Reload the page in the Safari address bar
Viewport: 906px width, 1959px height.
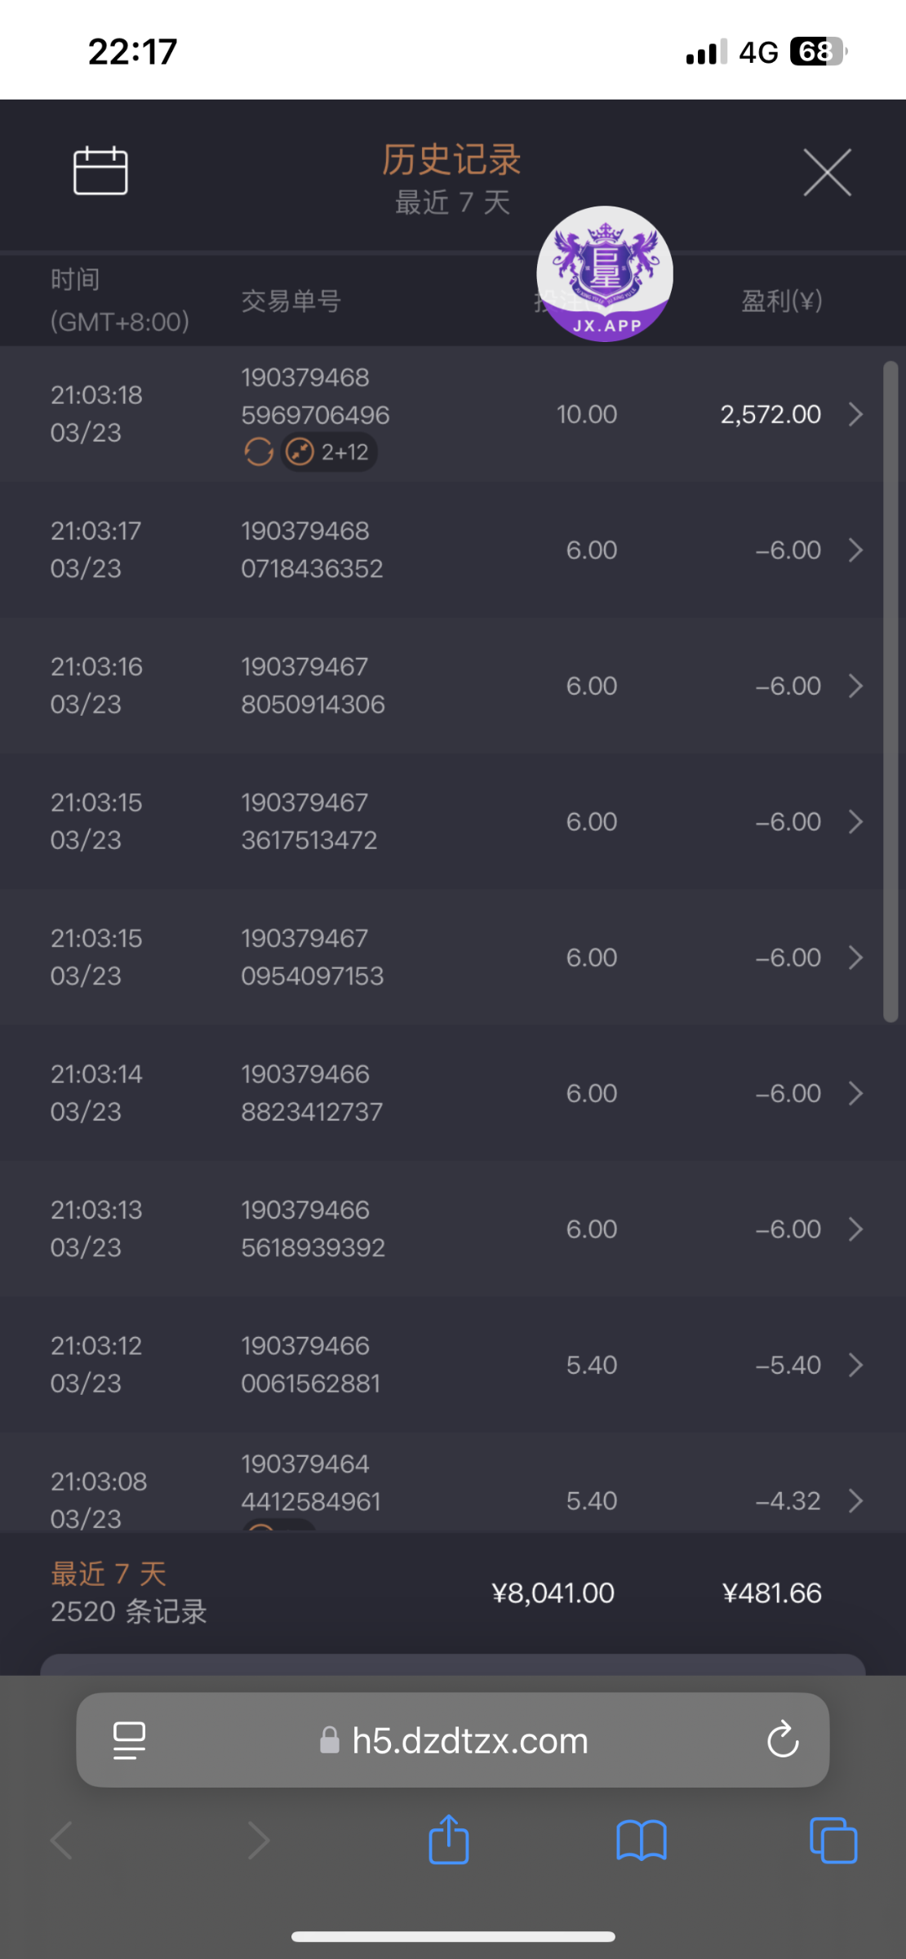[x=782, y=1739]
